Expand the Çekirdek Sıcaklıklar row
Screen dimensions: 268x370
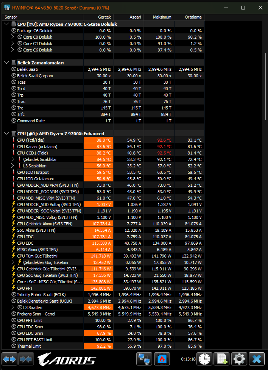[13, 159]
